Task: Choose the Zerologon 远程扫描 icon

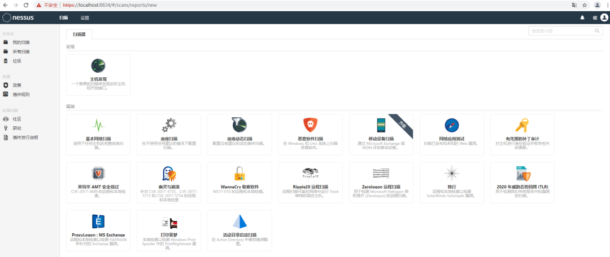Action: (381, 174)
